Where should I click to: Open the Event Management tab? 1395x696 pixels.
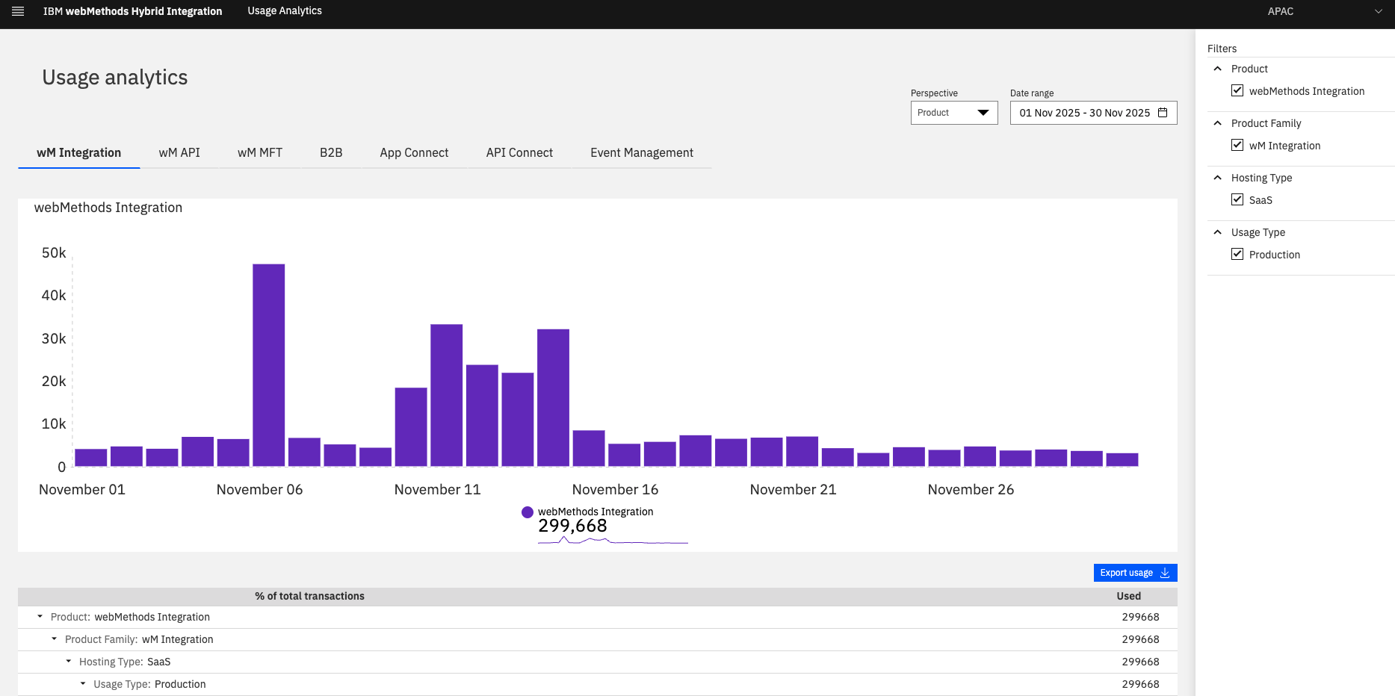pos(642,153)
